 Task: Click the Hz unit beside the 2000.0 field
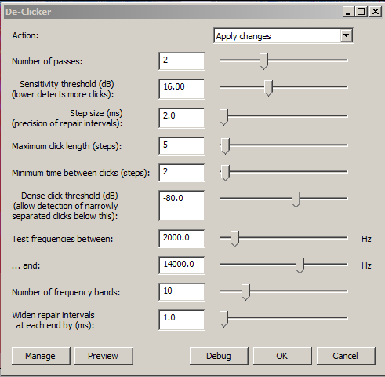tap(366, 239)
